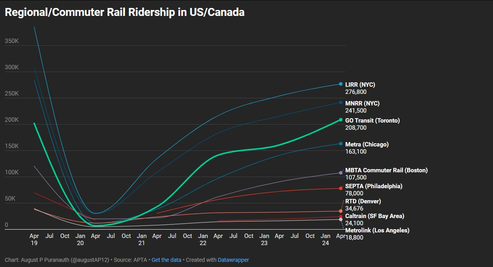Click the Metrolink (Los Angeles) endpoint dot
The height and width of the screenshot is (267, 493).
340,220
